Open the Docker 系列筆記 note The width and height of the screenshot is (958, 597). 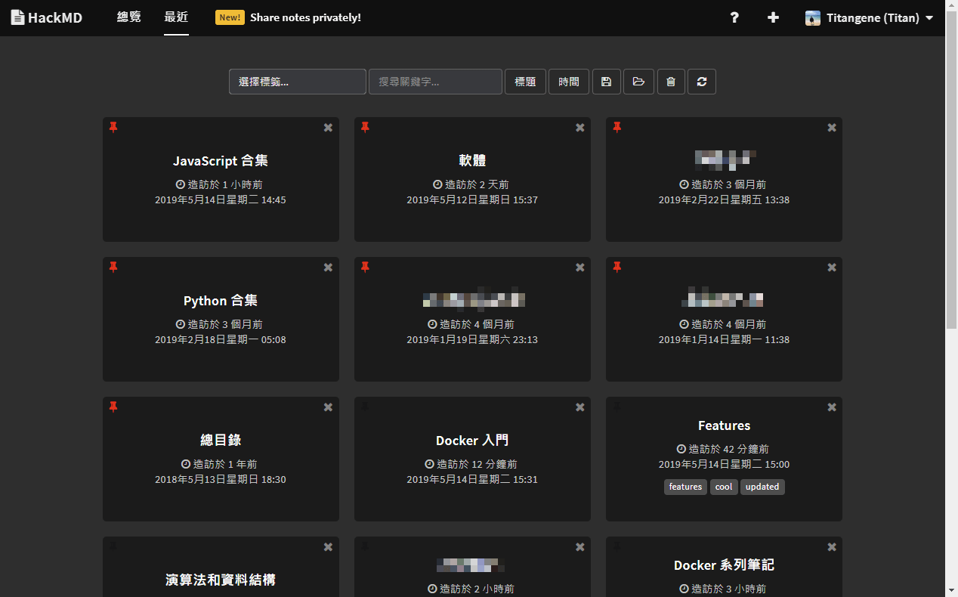pyautogui.click(x=724, y=565)
